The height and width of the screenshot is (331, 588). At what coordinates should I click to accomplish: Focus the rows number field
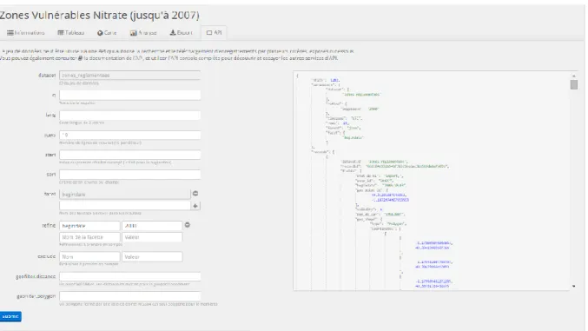pos(129,135)
